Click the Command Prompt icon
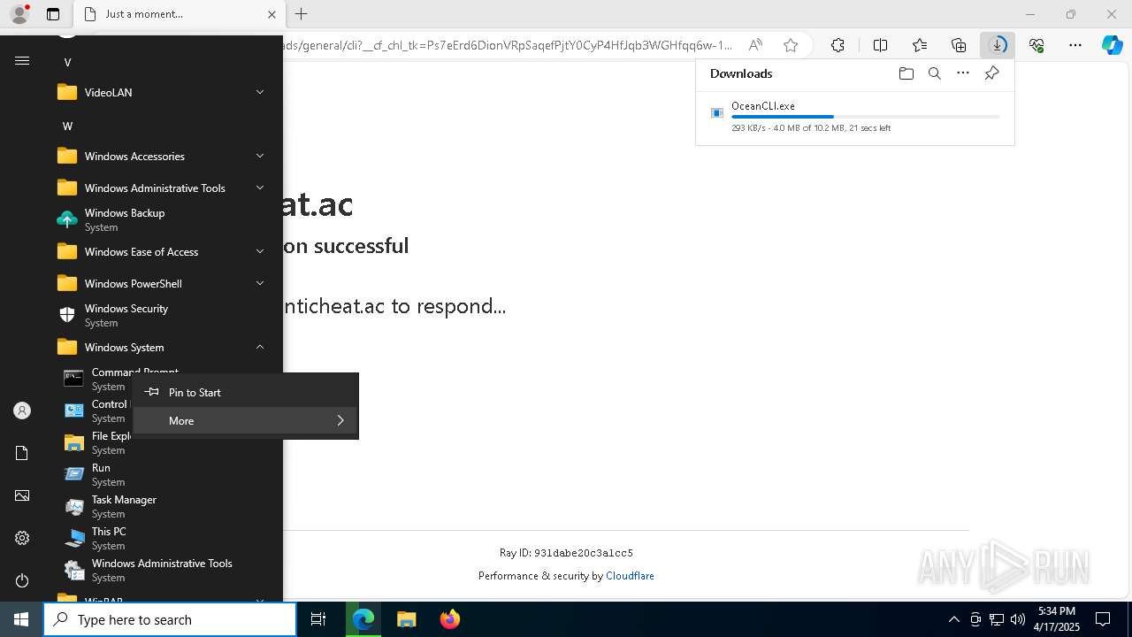1132x637 pixels. (x=74, y=379)
